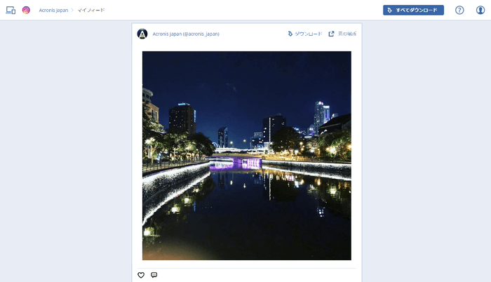
Task: Click the comments speech bubble icon
Action: point(154,275)
